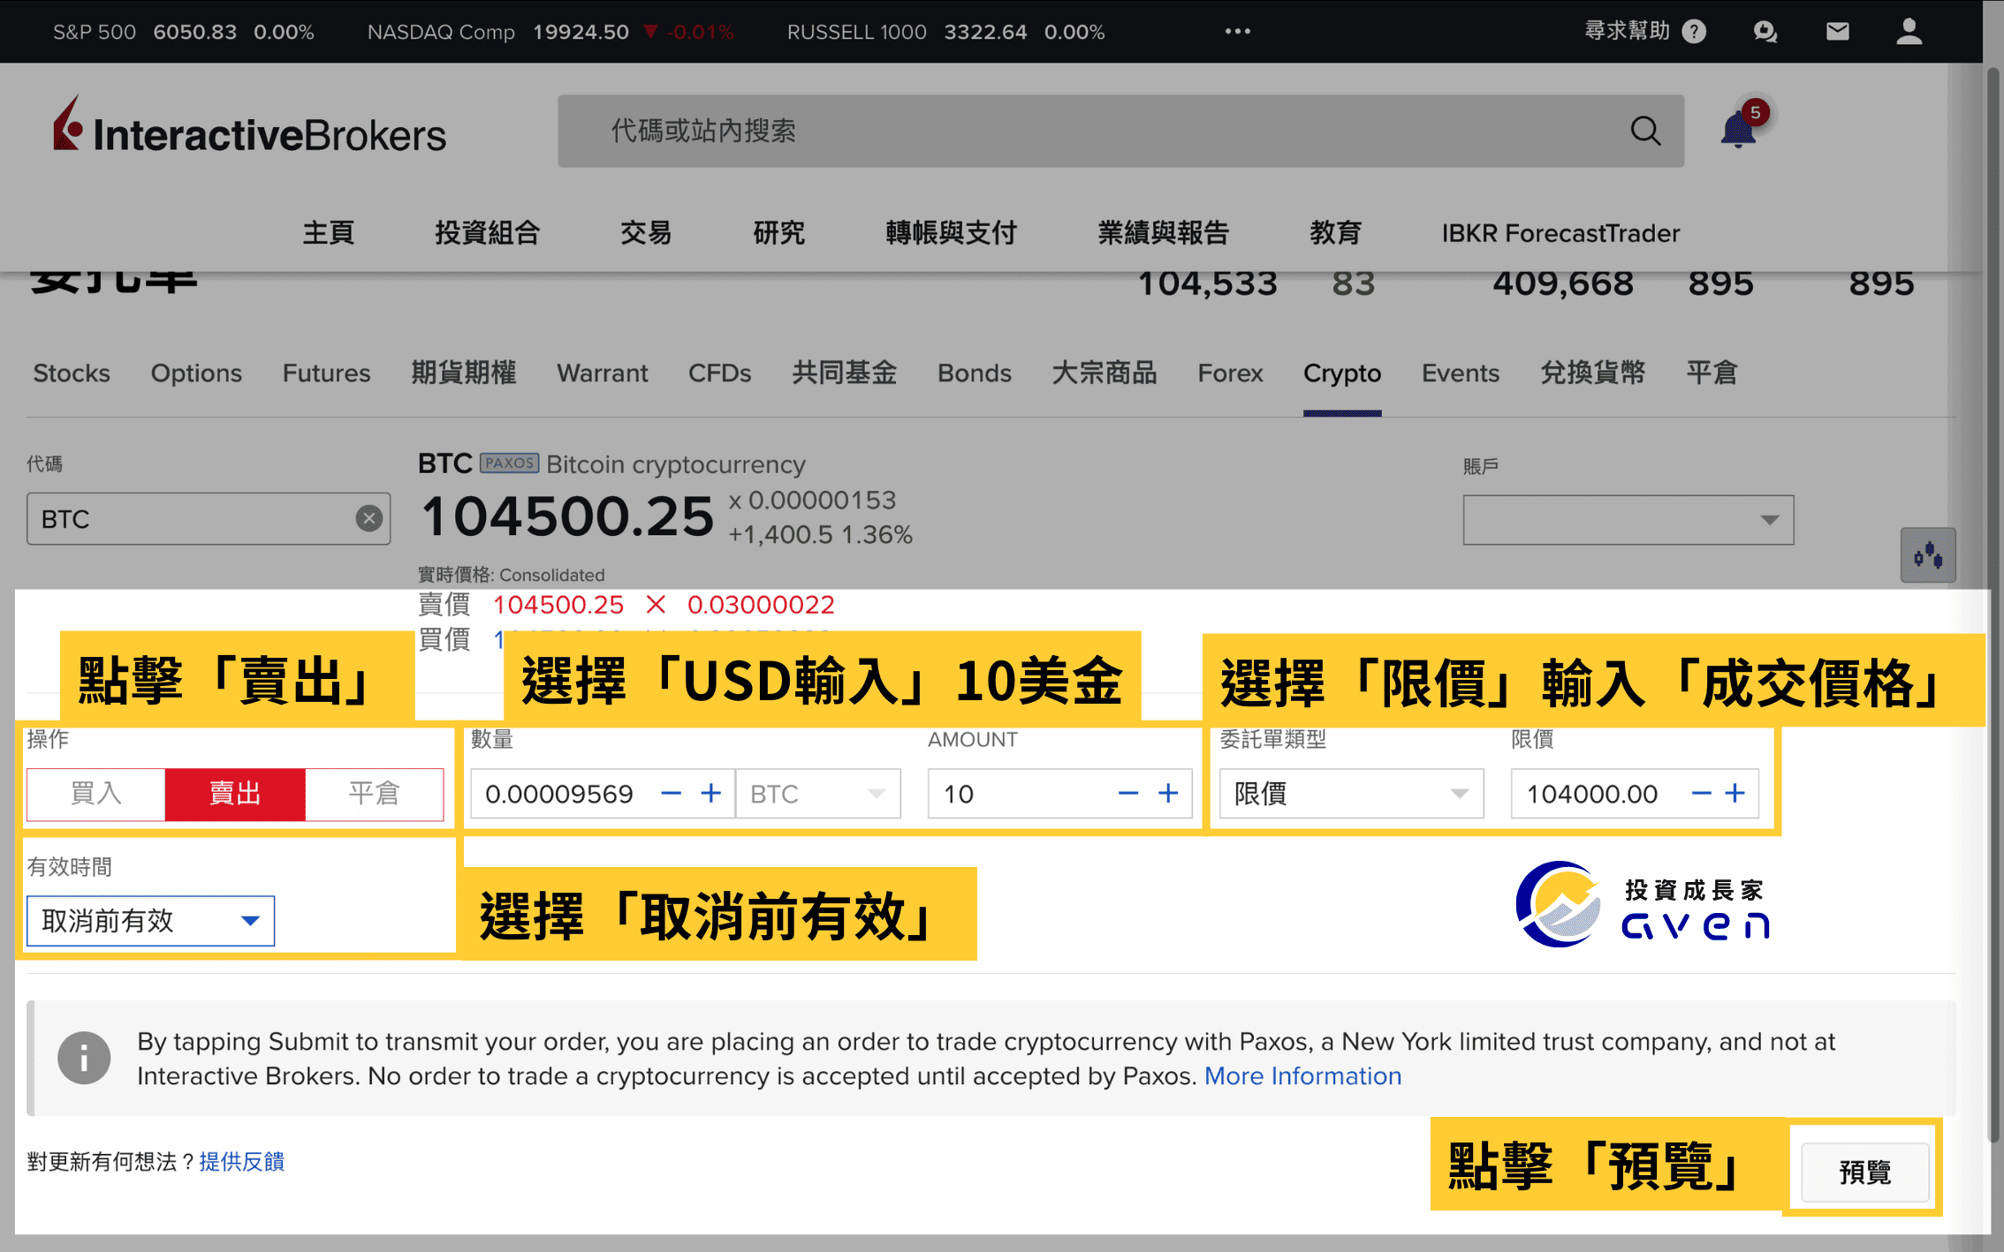Click the S&P 500 ticker value

click(x=194, y=32)
